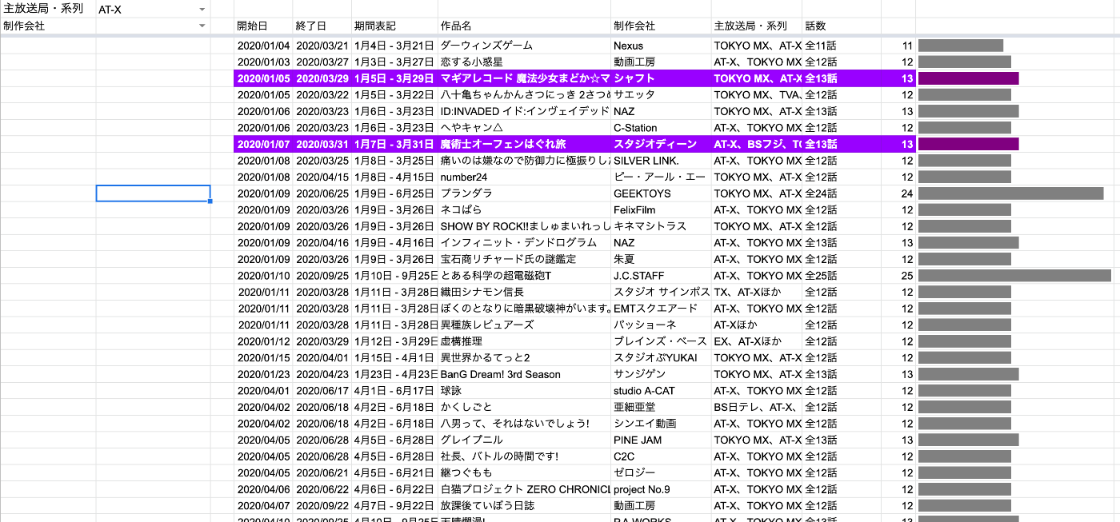Select the グレイプニル title cell
The image size is (1120, 522).
(524, 440)
